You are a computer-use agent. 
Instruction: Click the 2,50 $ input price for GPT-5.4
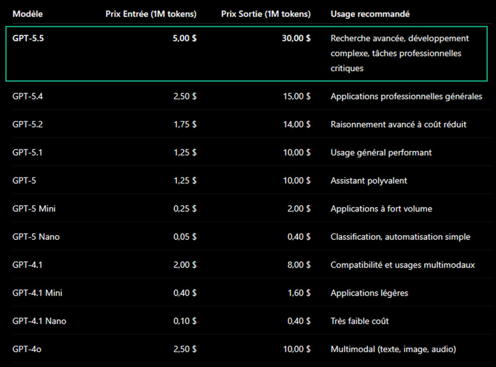tap(185, 96)
